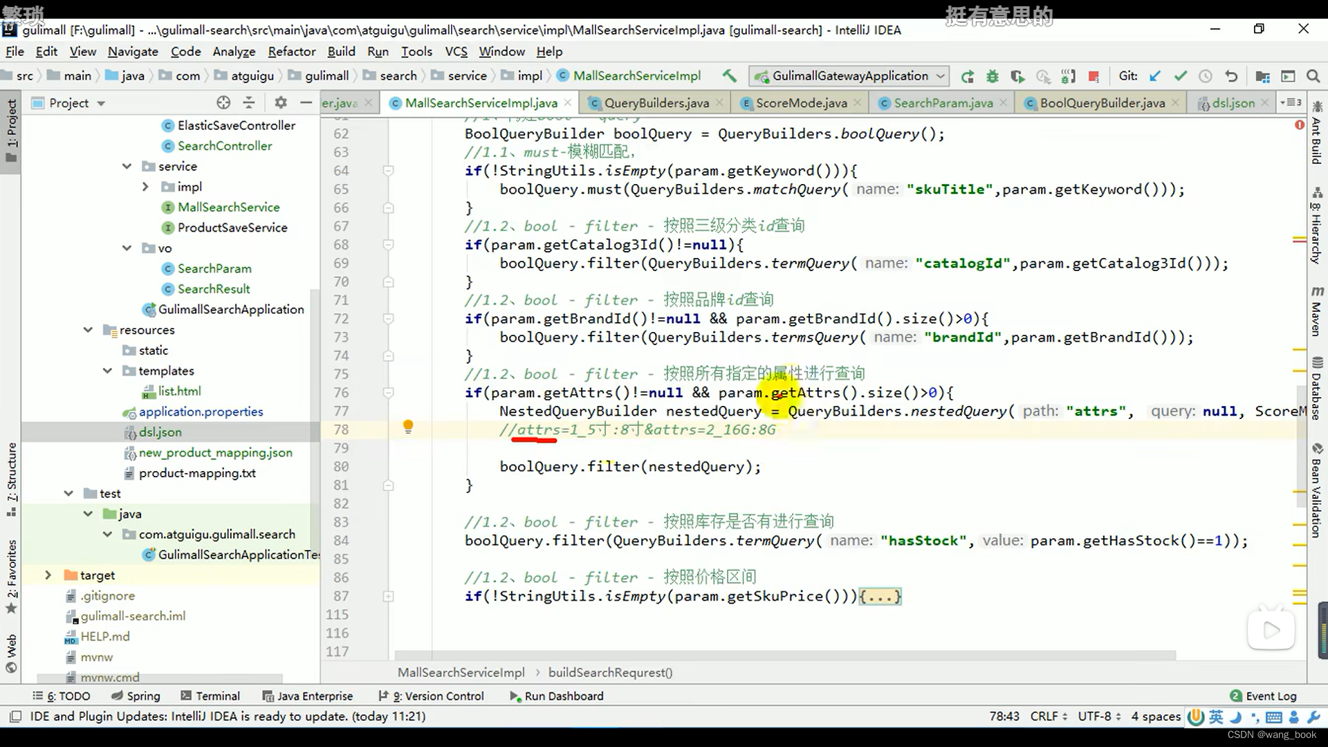Open Project panel settings gear

[280, 102]
